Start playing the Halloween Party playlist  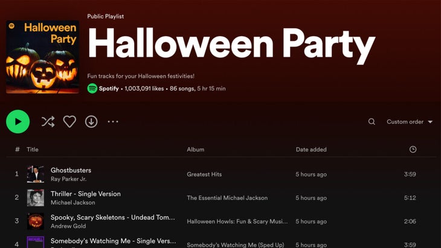click(18, 122)
